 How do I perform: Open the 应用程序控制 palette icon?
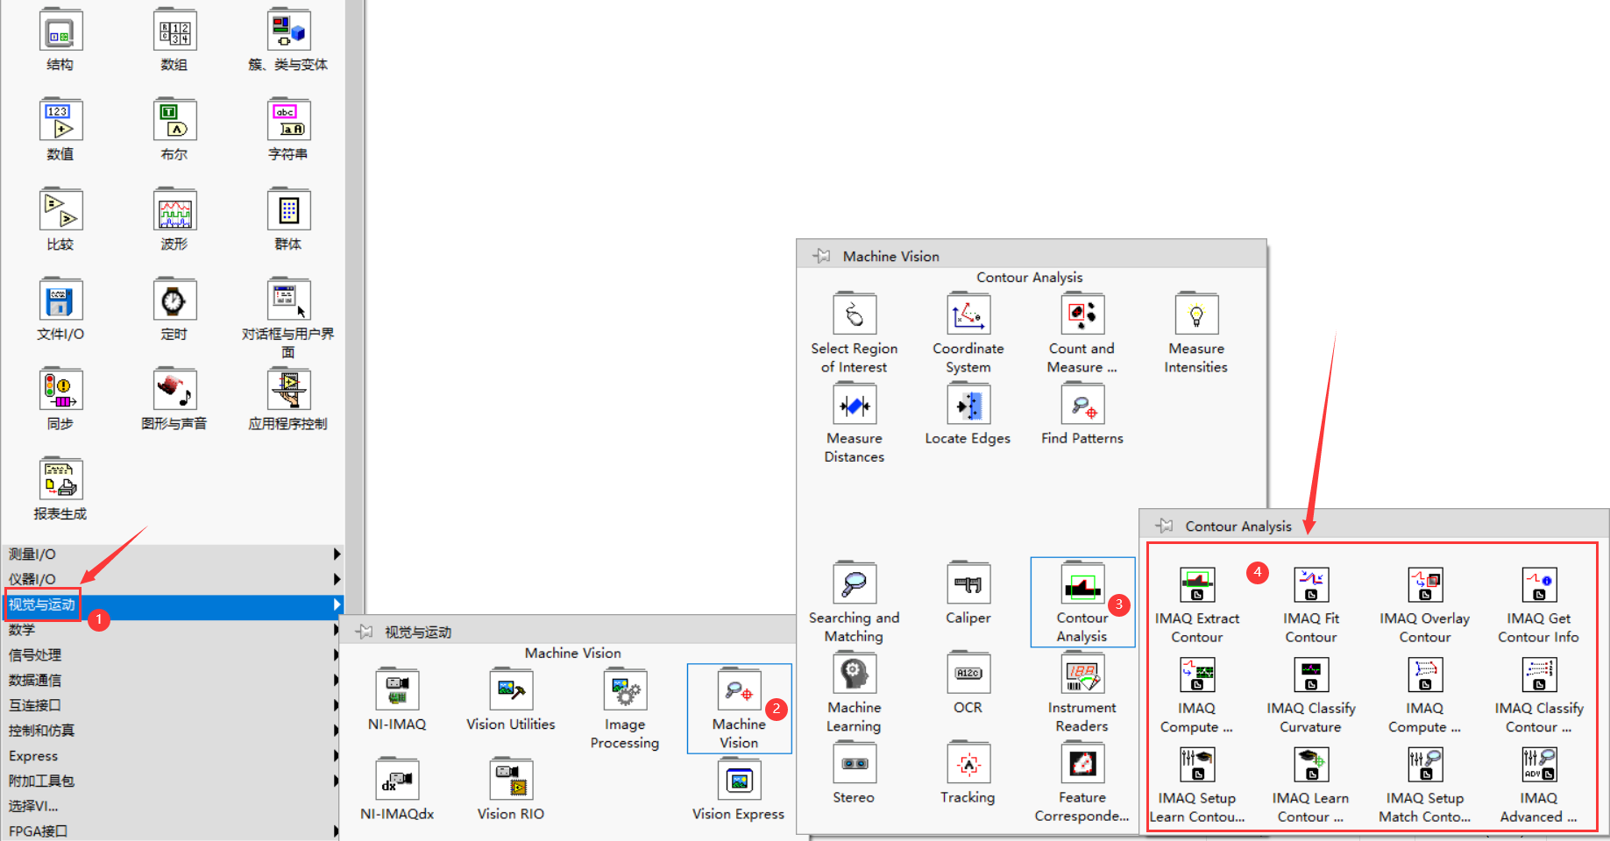coord(288,390)
